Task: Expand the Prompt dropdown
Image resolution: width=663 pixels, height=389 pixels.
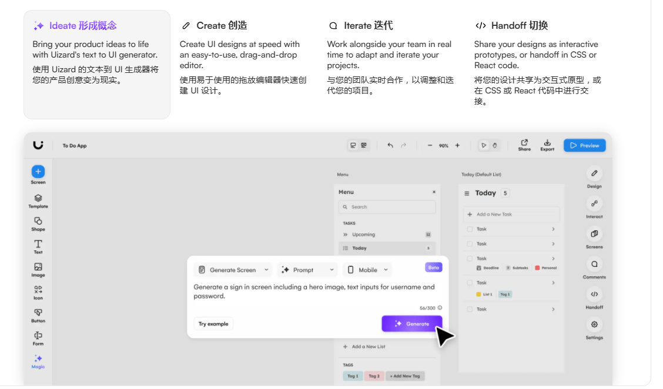Action: click(307, 270)
